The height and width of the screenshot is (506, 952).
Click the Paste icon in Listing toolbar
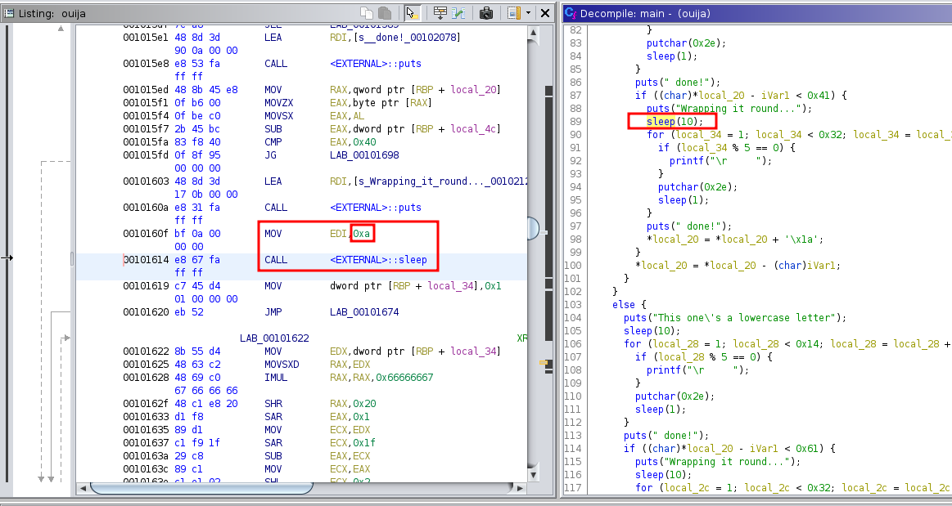click(382, 13)
